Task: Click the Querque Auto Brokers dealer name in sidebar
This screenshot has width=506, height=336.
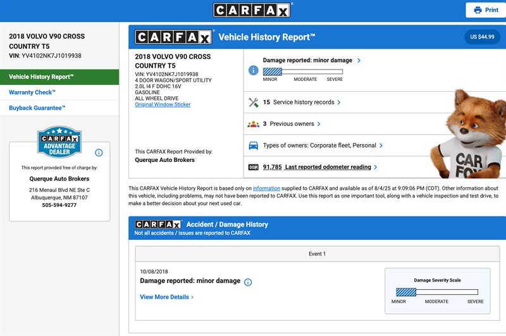Action: click(59, 179)
